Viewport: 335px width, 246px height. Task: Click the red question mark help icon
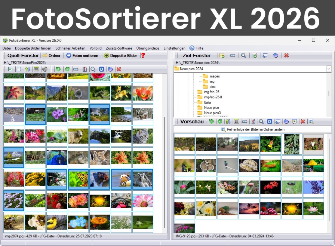(x=143, y=55)
